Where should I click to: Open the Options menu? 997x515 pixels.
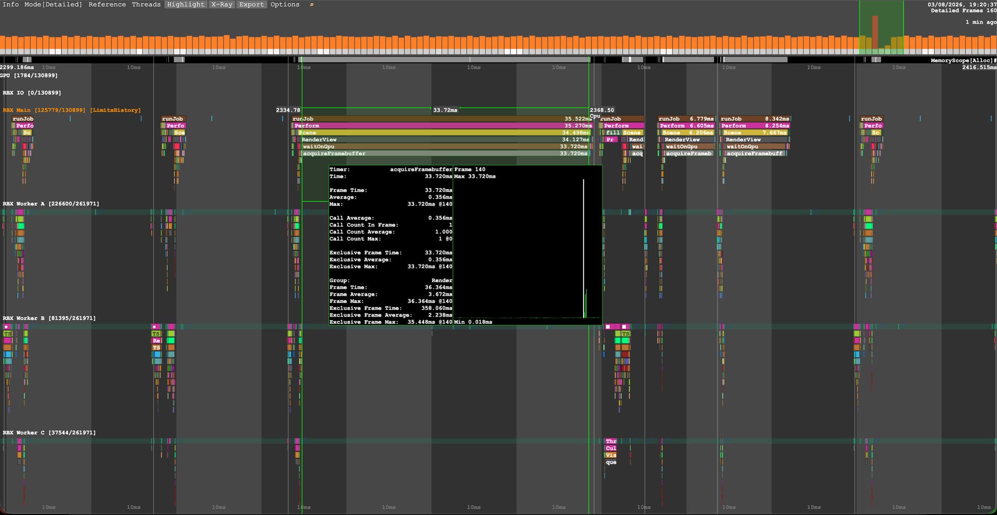coord(285,4)
